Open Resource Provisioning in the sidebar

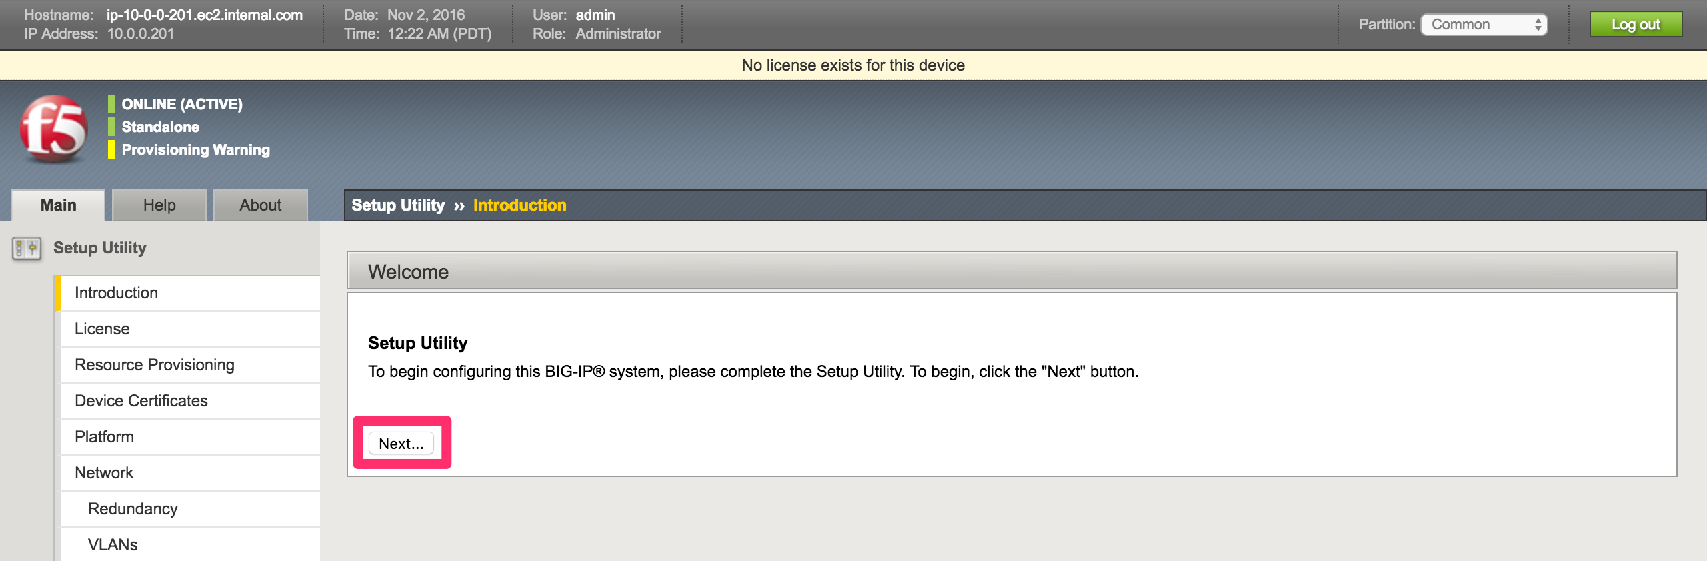pos(191,365)
